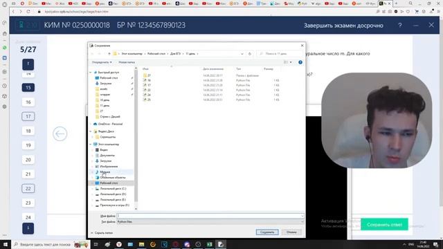This screenshot has width=443, height=249.
Task: Open the File Explorer icon in the taskbar
Action: (x=141, y=244)
